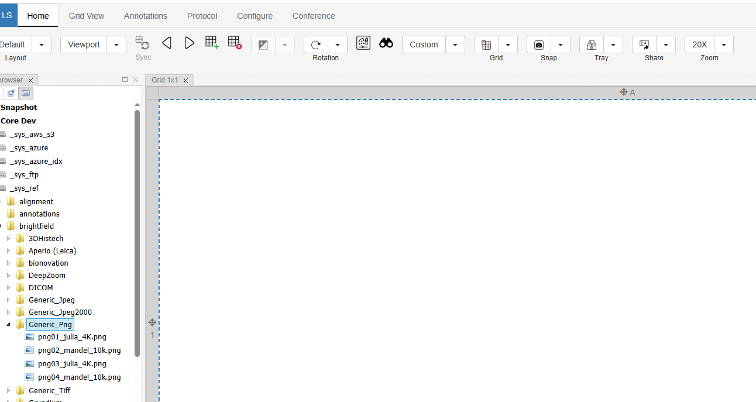Click the Snap camera icon
756x402 pixels.
(x=539, y=45)
